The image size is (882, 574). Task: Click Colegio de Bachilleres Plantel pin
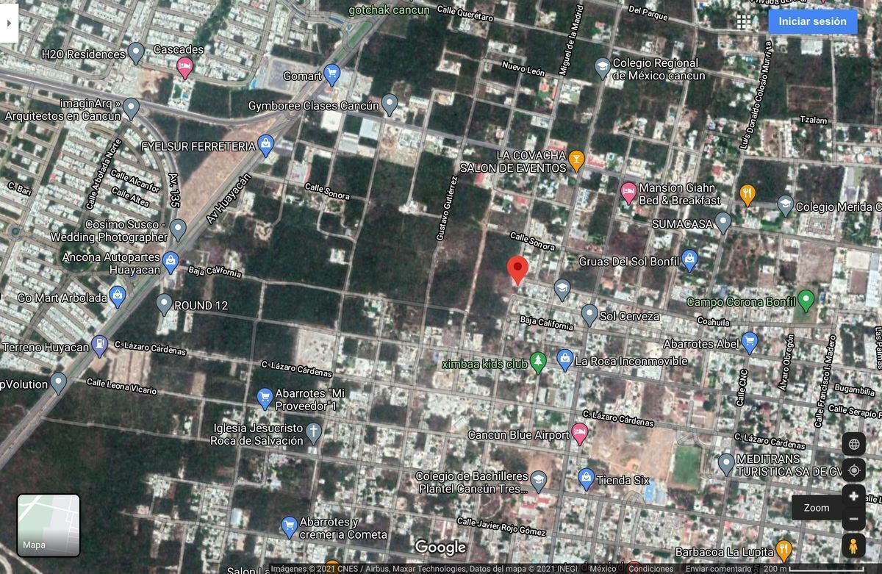coord(538,481)
